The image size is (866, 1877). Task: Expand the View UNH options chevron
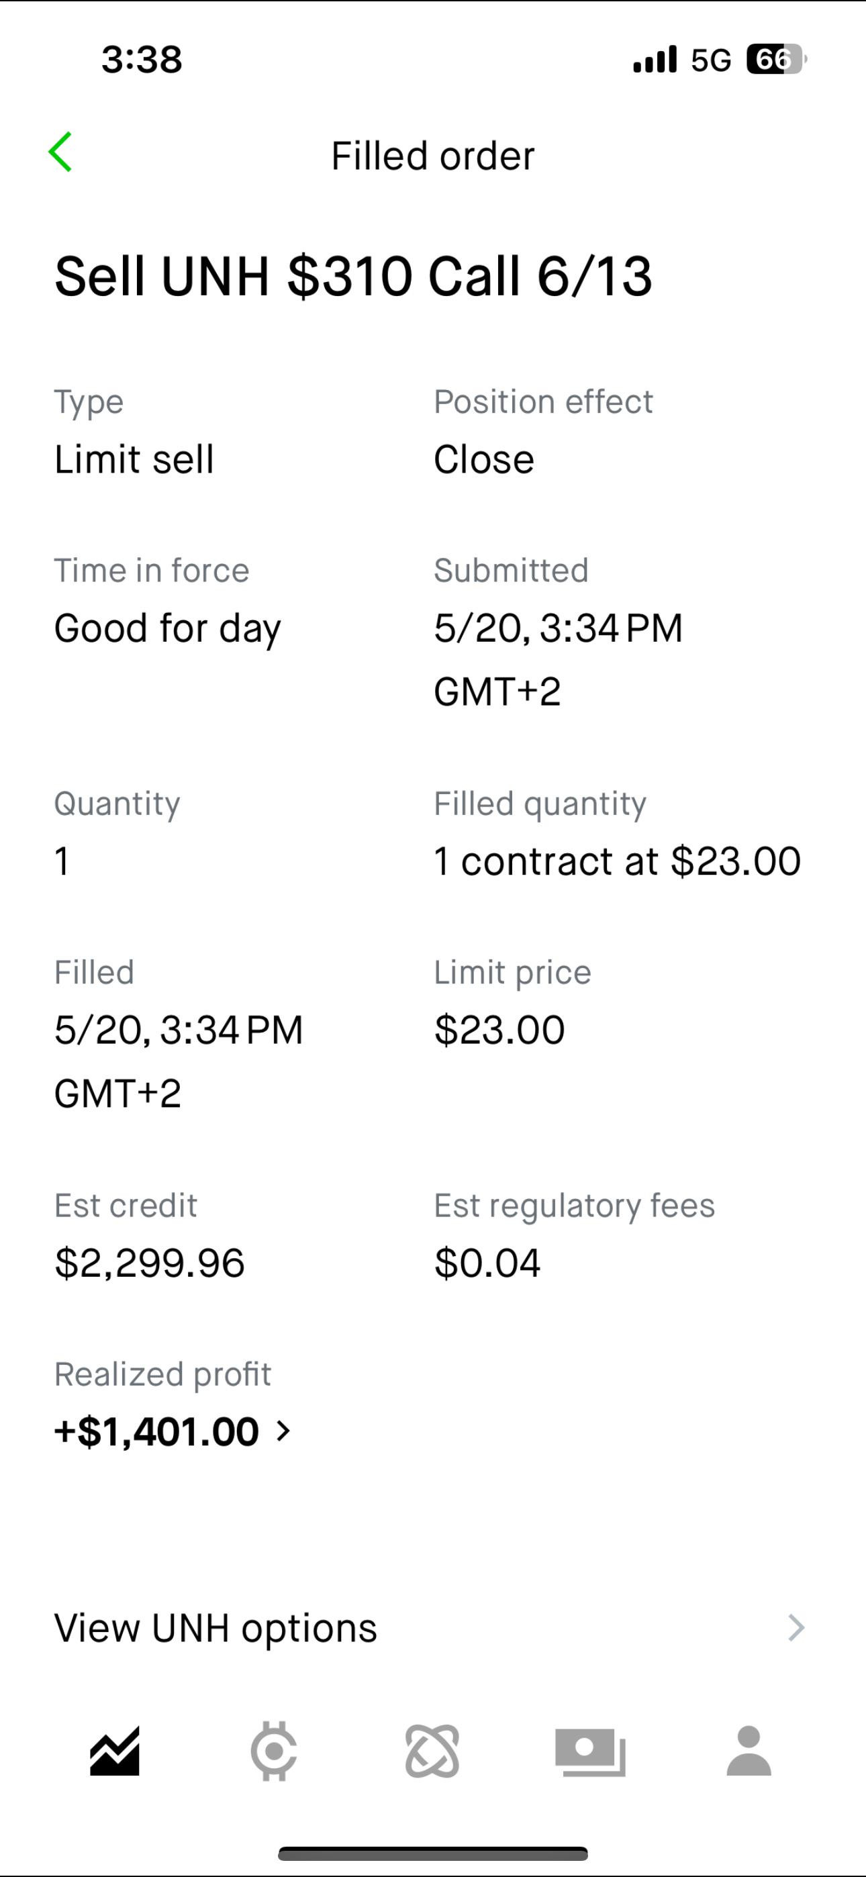[796, 1628]
